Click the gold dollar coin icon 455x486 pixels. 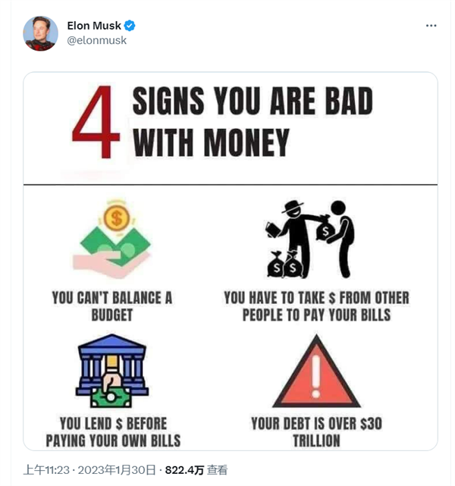point(115,216)
